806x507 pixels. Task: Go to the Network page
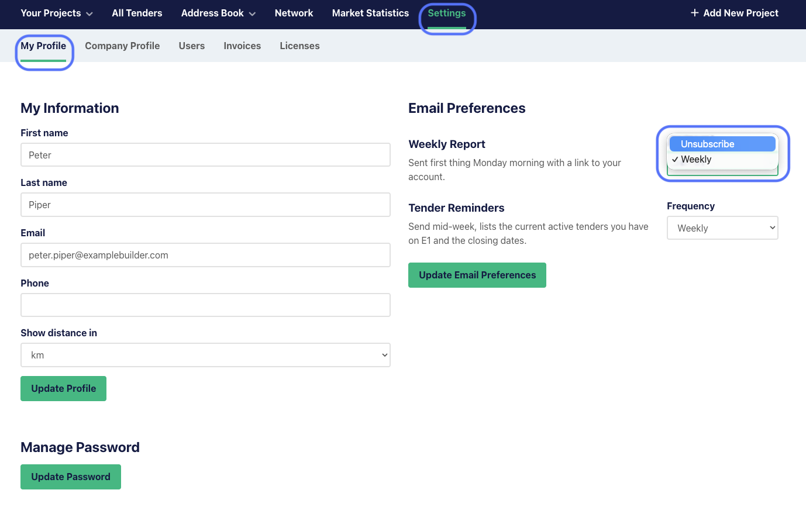coord(294,13)
